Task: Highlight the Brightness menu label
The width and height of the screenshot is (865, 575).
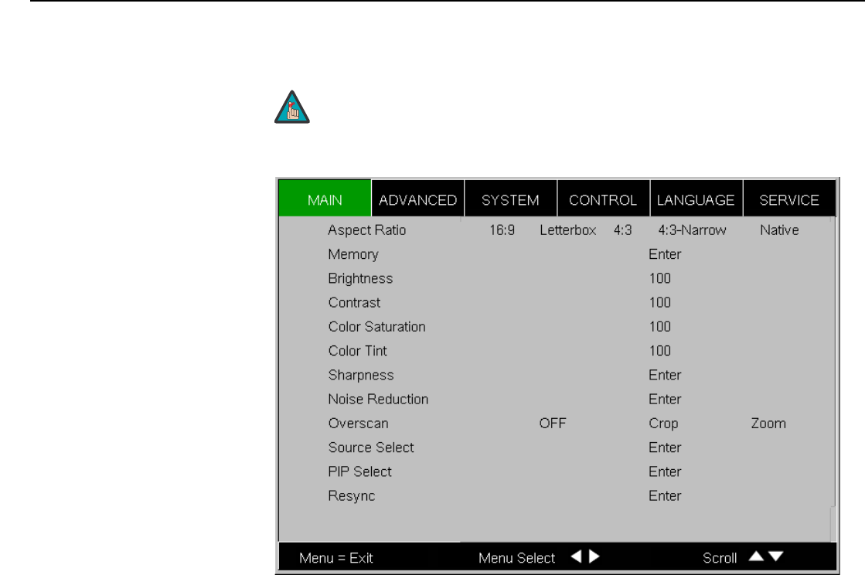Action: tap(360, 278)
